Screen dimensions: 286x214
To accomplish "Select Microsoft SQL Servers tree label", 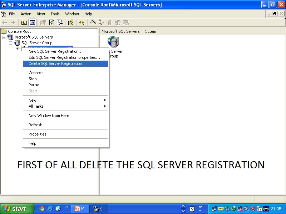I will click(x=34, y=37).
